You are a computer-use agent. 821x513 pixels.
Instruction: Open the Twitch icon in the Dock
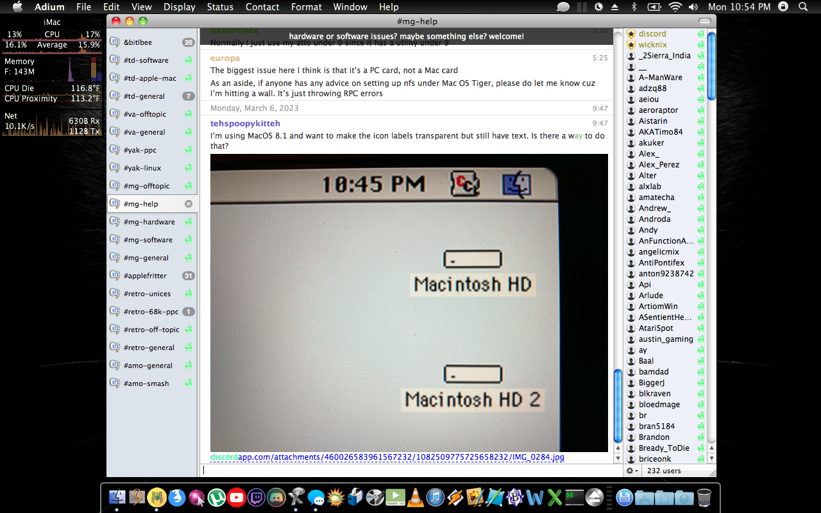click(257, 497)
